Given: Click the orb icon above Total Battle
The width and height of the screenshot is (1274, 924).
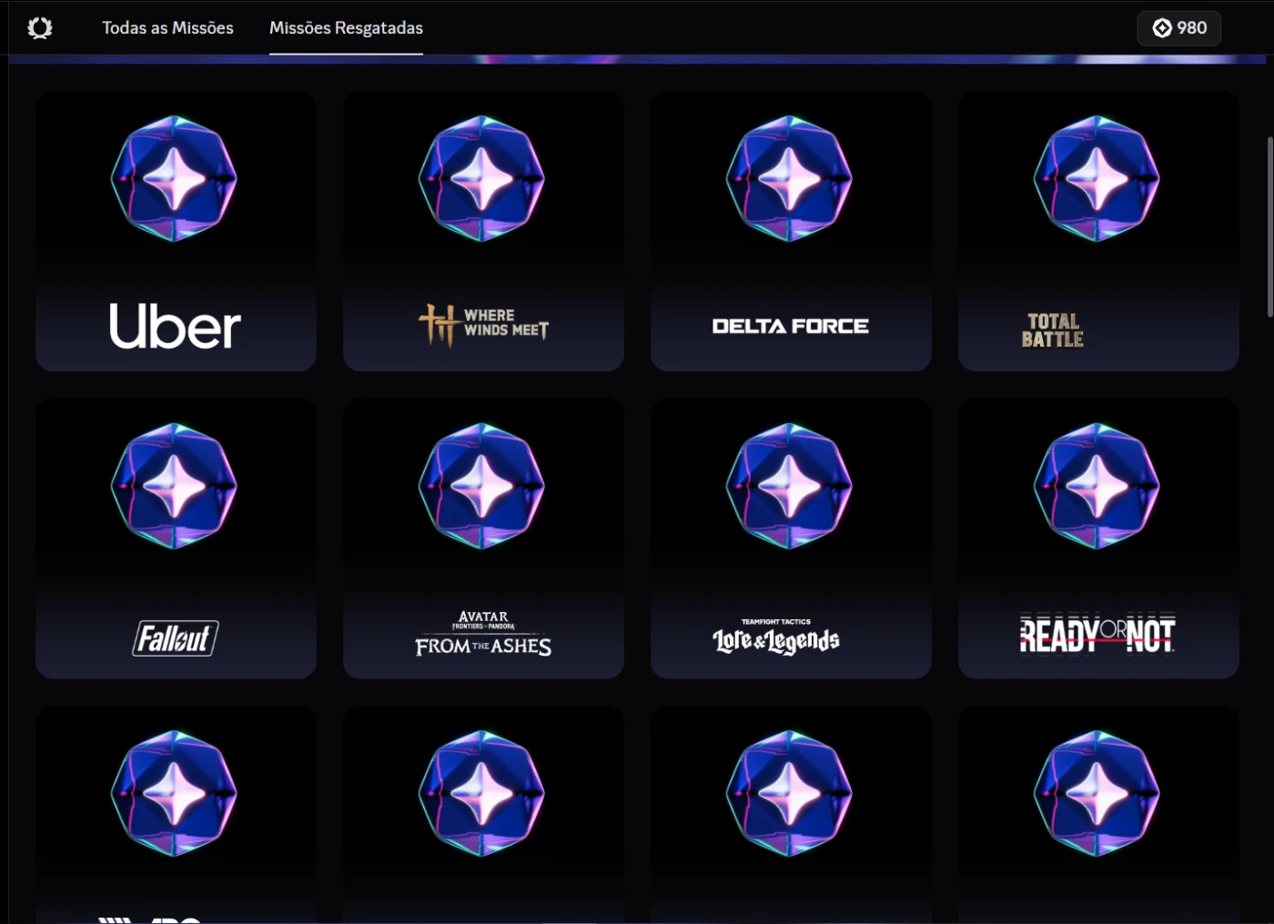Looking at the screenshot, I should [x=1097, y=178].
